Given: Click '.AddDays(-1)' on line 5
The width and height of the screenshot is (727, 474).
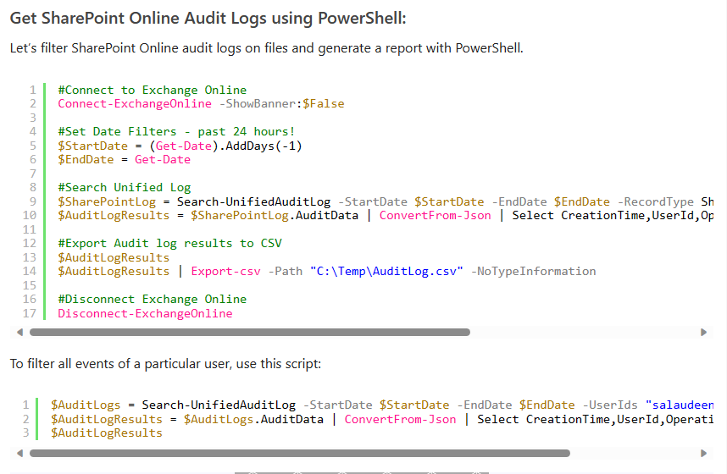Looking at the screenshot, I should pyautogui.click(x=260, y=146).
